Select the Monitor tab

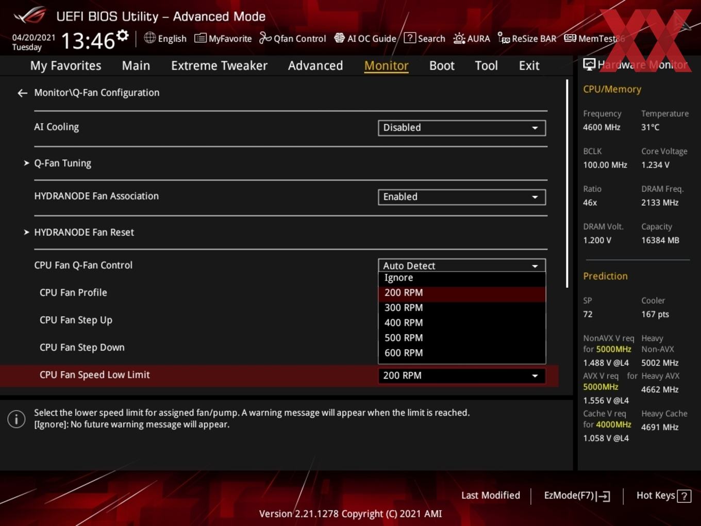387,66
